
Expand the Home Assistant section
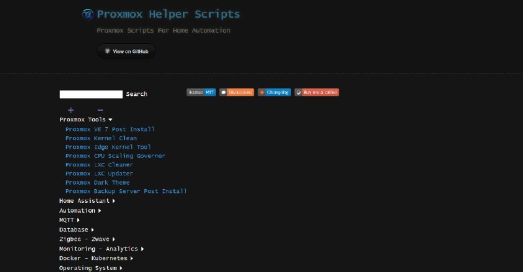pos(87,201)
